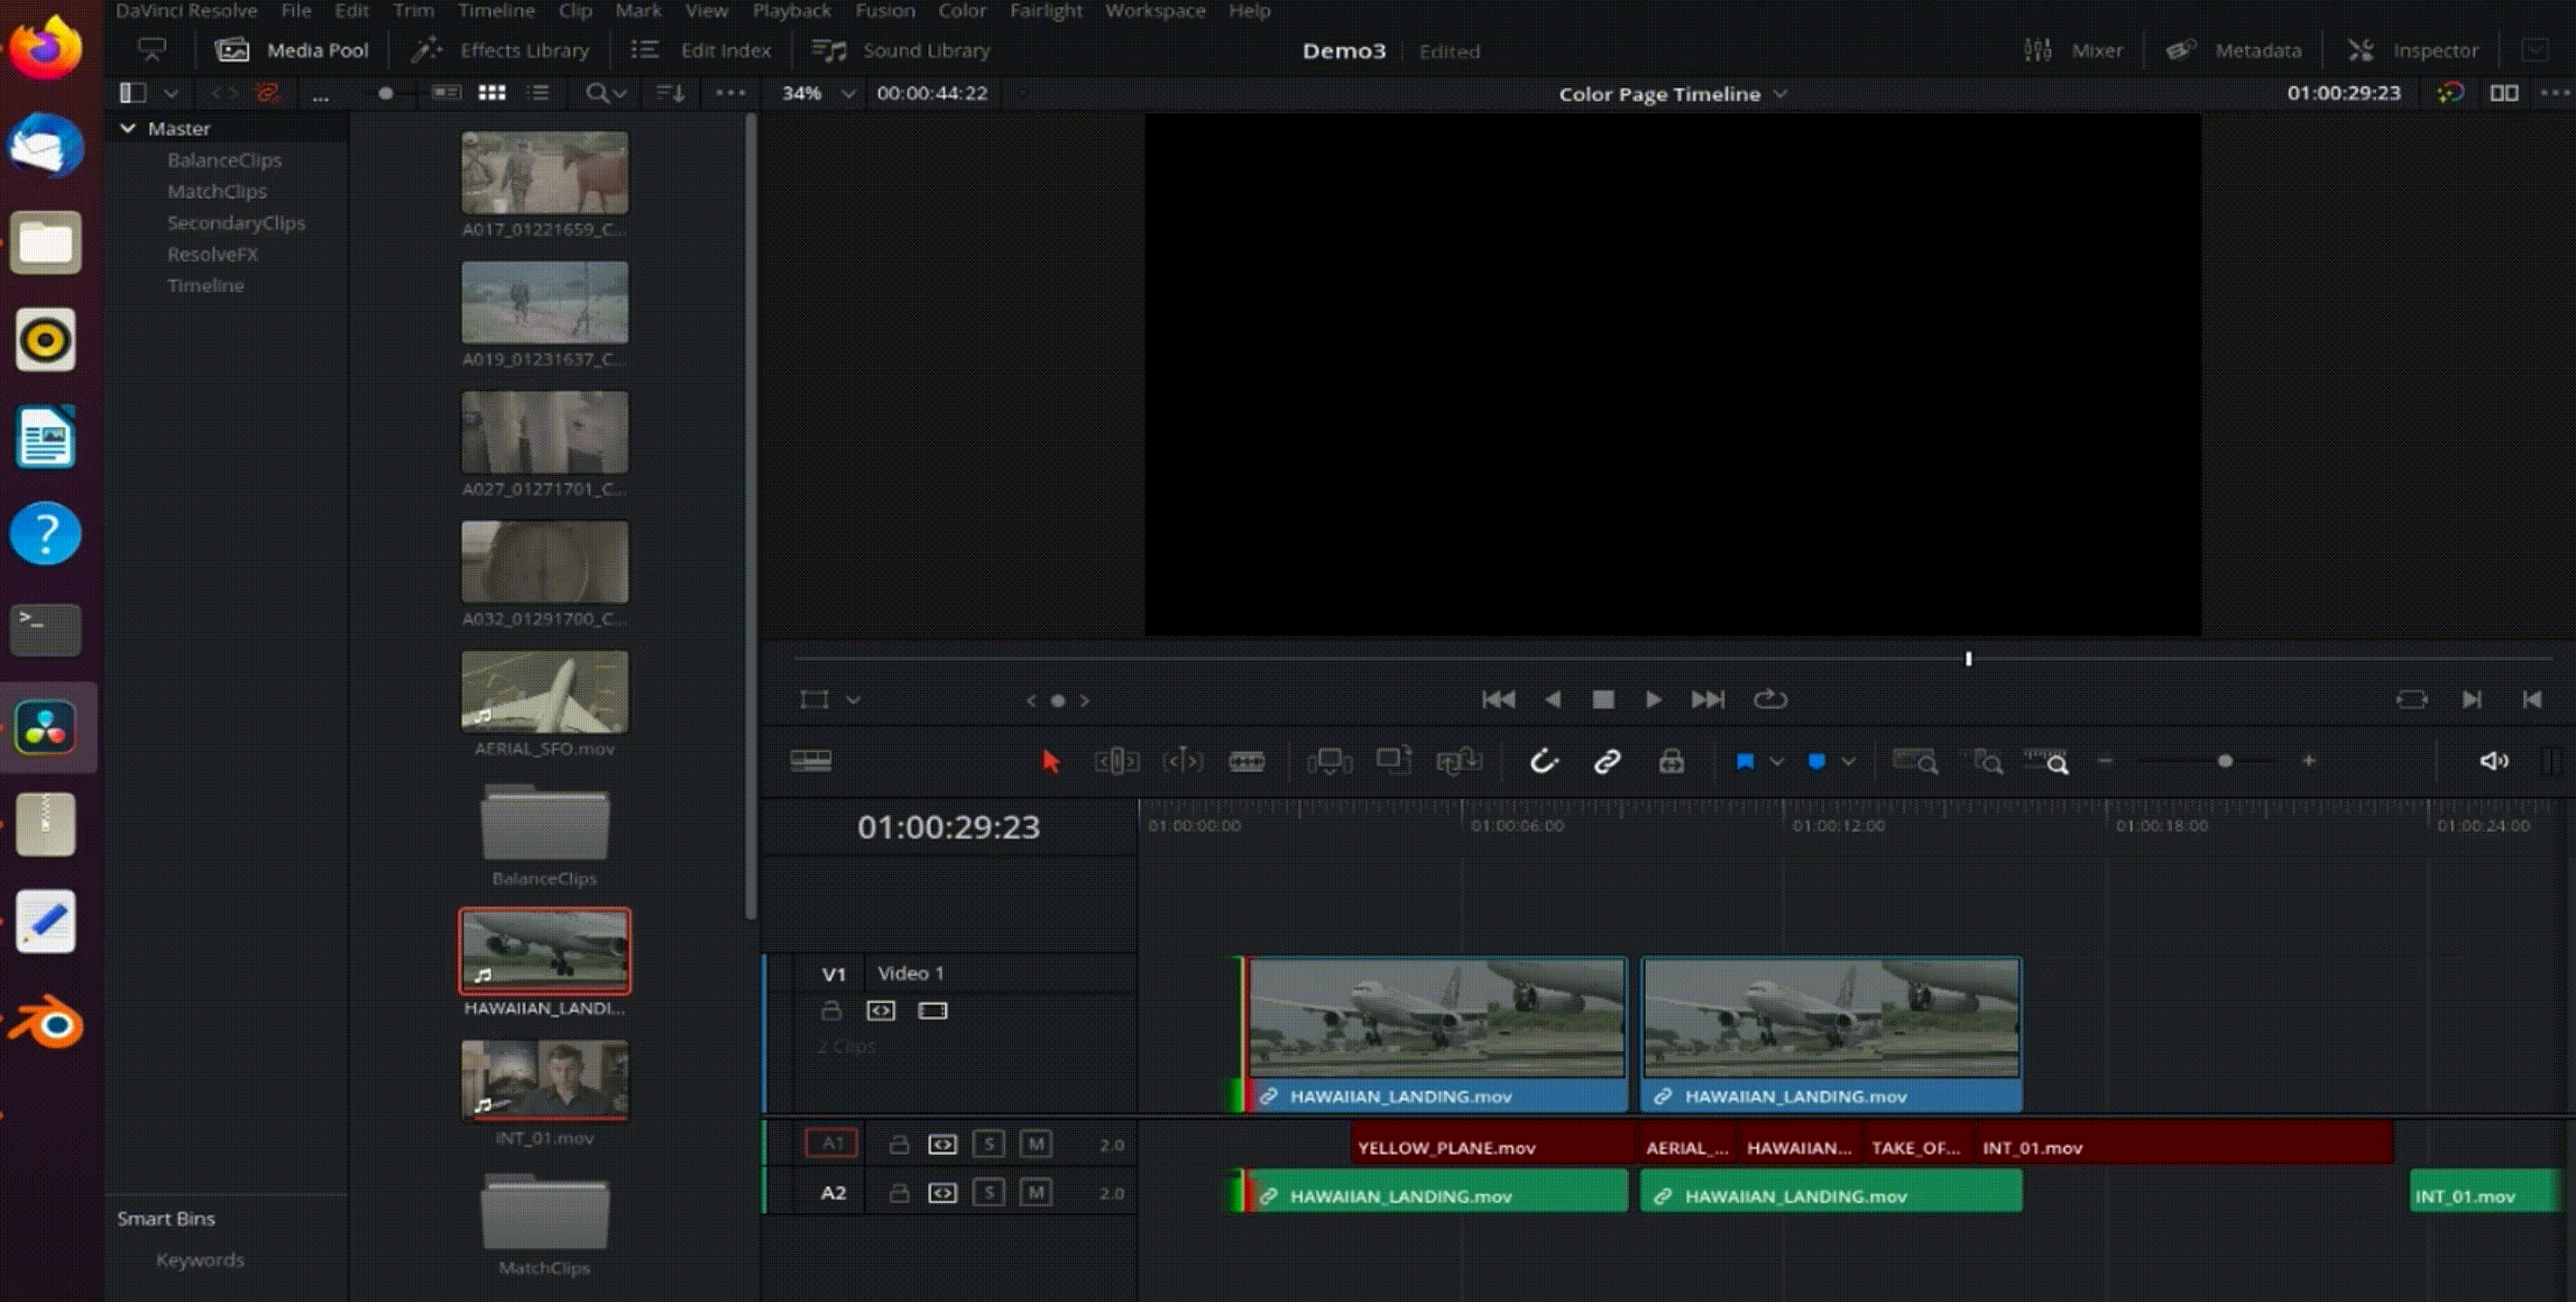Add a flag marker
Viewport: 2576px width, 1302px height.
tap(1744, 760)
